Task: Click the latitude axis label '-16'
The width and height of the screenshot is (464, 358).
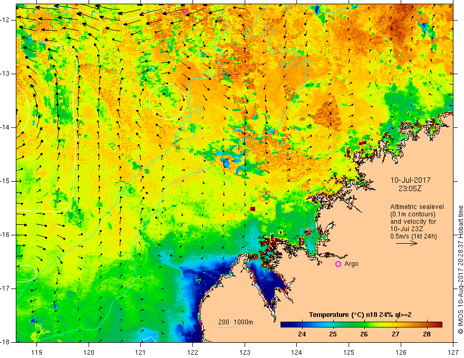Action: (5, 235)
